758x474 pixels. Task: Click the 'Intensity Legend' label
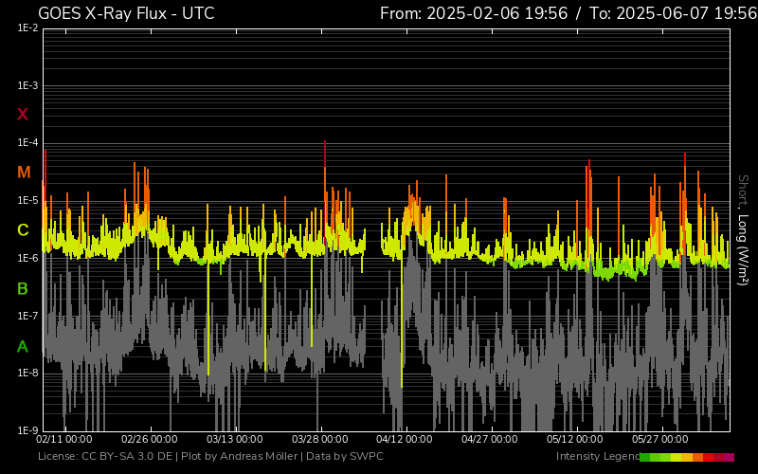pos(598,456)
